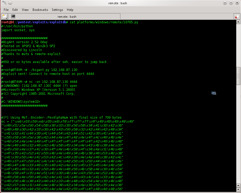Screen dimensions: 241x193
Task: Open the Bookmarks menu
Action: pos(40,10)
